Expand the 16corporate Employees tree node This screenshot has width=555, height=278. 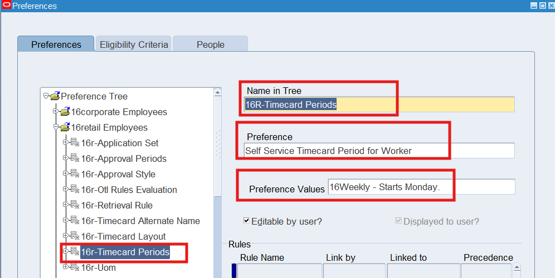pos(56,112)
